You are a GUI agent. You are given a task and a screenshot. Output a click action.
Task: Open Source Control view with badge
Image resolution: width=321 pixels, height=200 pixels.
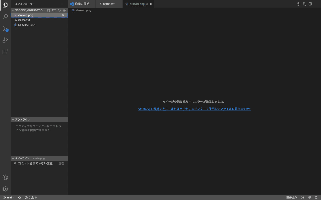5,29
